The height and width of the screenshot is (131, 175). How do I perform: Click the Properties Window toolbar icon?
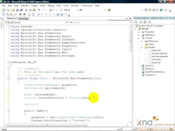149,10
